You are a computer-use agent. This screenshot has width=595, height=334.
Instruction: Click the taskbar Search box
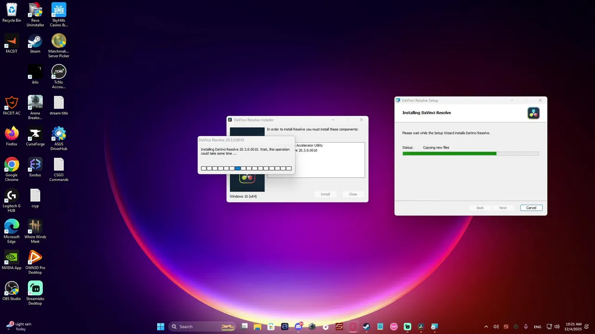click(x=203, y=327)
